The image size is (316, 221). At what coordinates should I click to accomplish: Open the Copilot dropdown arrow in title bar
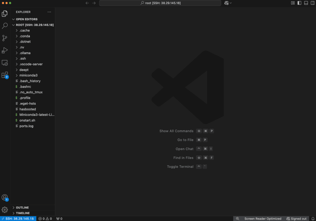tap(231, 3)
